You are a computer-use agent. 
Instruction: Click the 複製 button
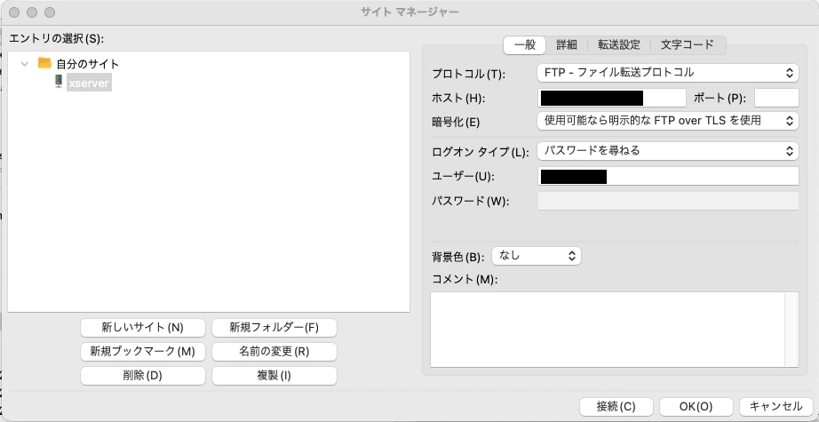[274, 376]
